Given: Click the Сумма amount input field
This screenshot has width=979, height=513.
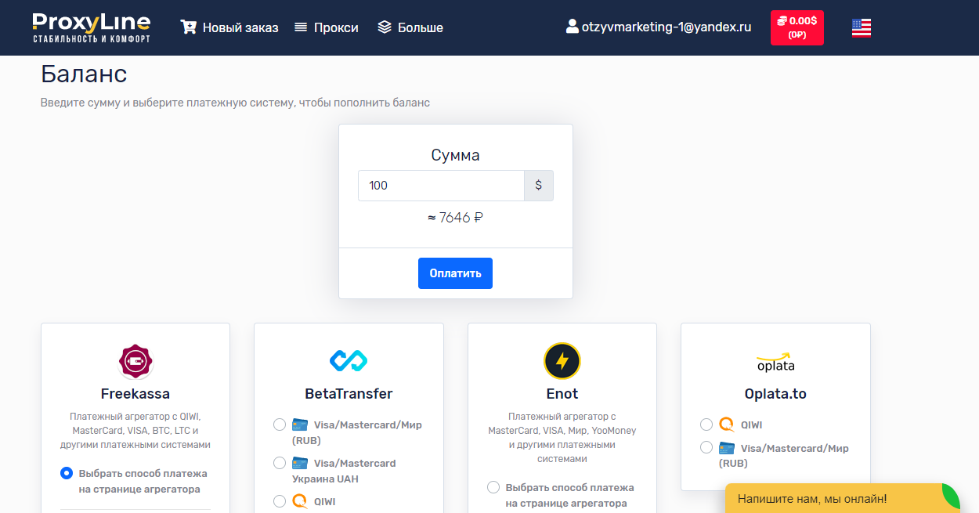Looking at the screenshot, I should (441, 186).
